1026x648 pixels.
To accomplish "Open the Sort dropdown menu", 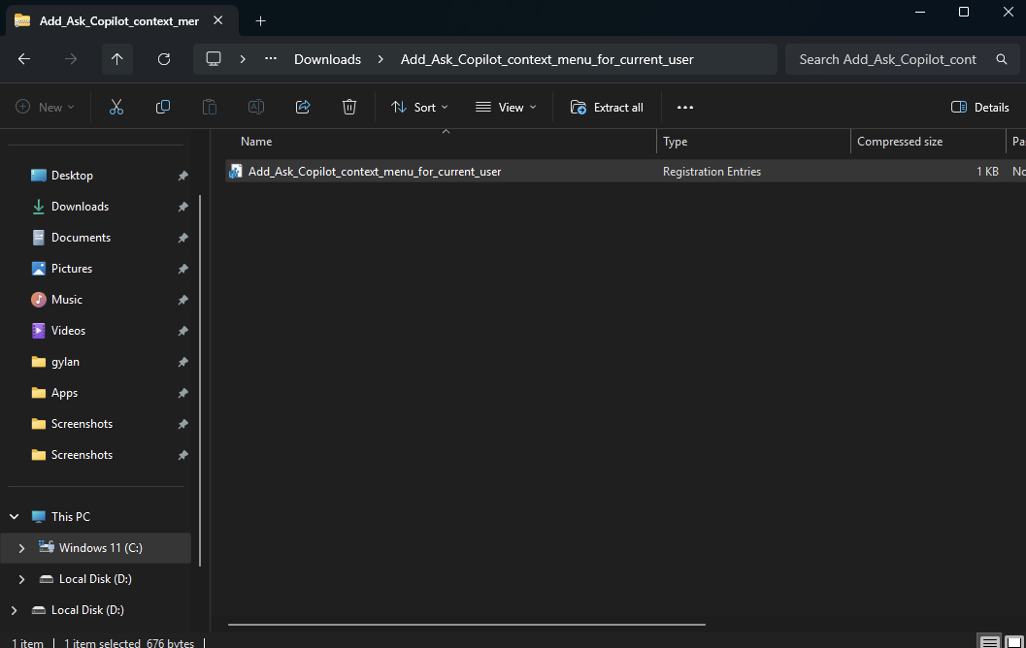I will point(419,108).
